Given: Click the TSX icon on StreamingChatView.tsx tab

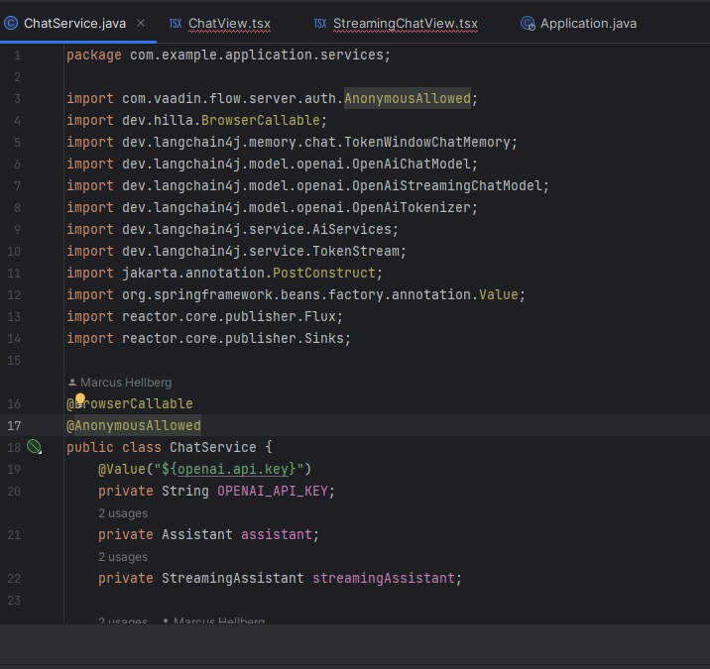Looking at the screenshot, I should coord(320,23).
